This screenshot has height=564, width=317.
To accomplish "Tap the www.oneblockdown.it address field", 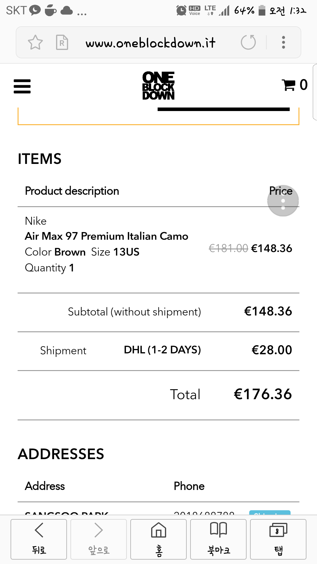I will 150,43.
